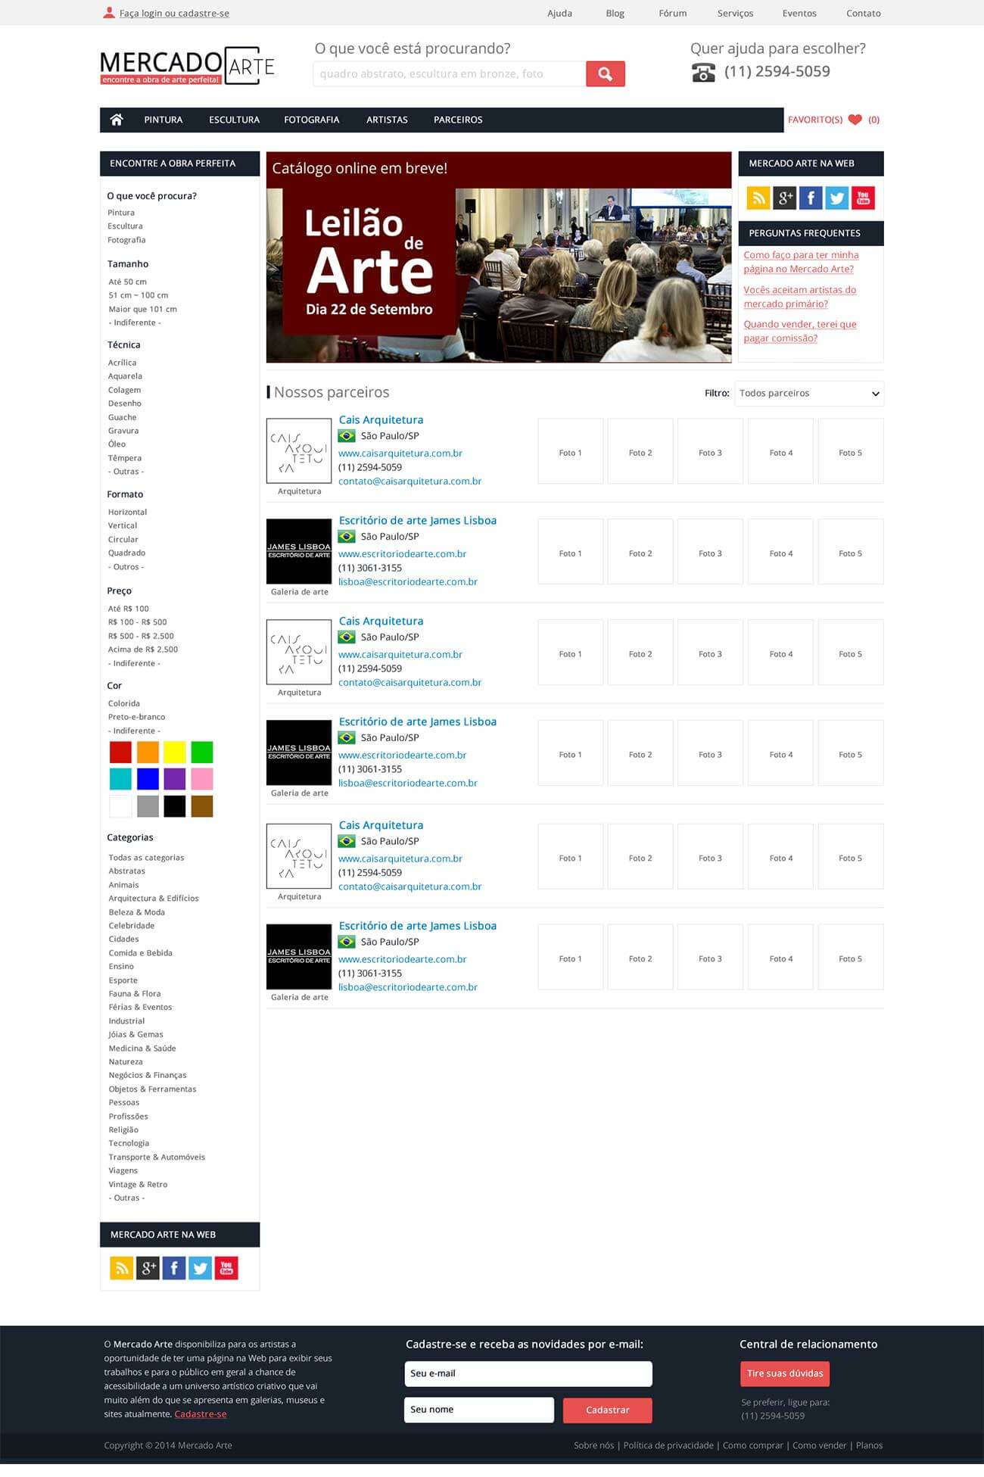Click first Cais Arquitetura partner logo
Viewport: 984px width, 1477px height.
pyautogui.click(x=299, y=451)
